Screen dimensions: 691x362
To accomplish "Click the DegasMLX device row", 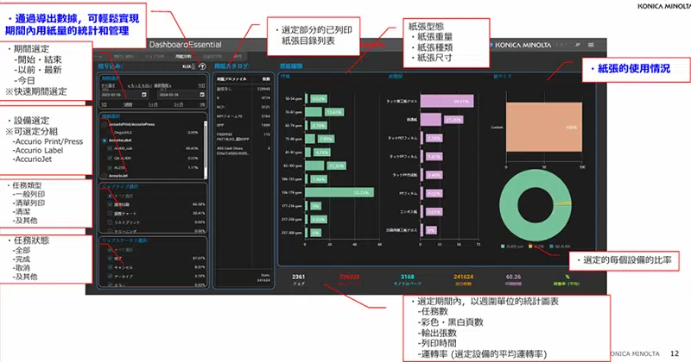I will tap(155, 132).
